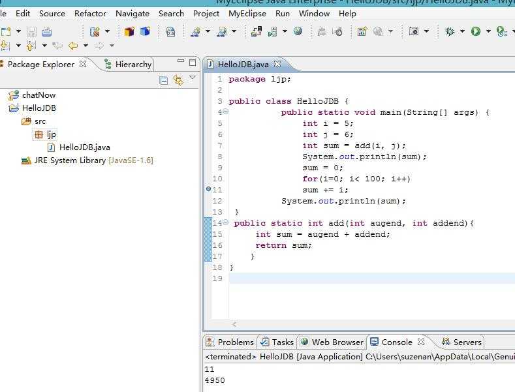Collapse the main method at line 4
Image resolution: width=515 pixels, height=392 pixels.
tap(226, 112)
